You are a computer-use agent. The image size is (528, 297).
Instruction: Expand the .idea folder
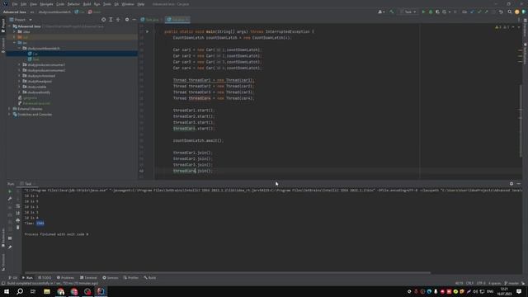pos(15,31)
